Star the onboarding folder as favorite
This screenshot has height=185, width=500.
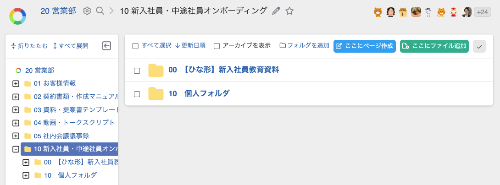coord(289,11)
